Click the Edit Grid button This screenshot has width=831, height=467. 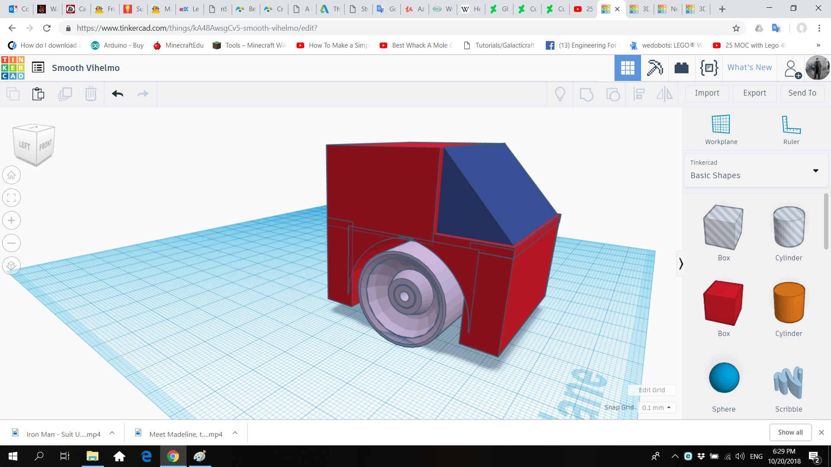coord(652,390)
